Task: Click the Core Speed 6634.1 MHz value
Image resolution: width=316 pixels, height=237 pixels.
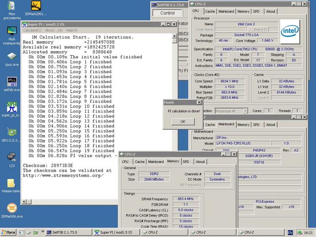Action: 230,81
